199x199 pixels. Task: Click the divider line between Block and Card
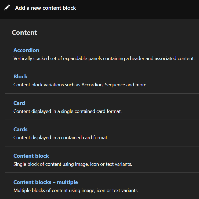click(x=102, y=94)
